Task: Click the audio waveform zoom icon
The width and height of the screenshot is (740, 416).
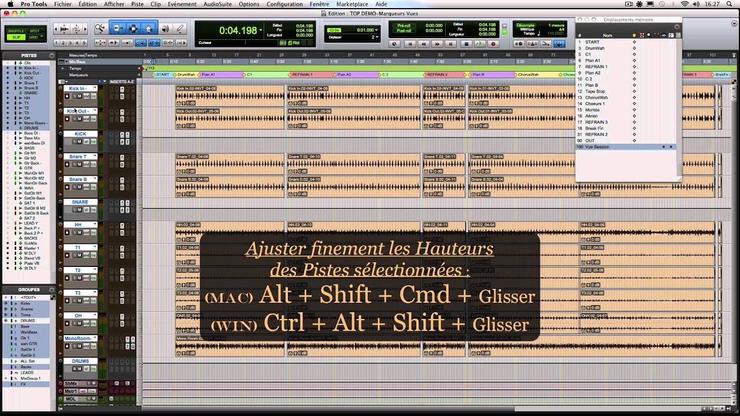Action: point(64,29)
